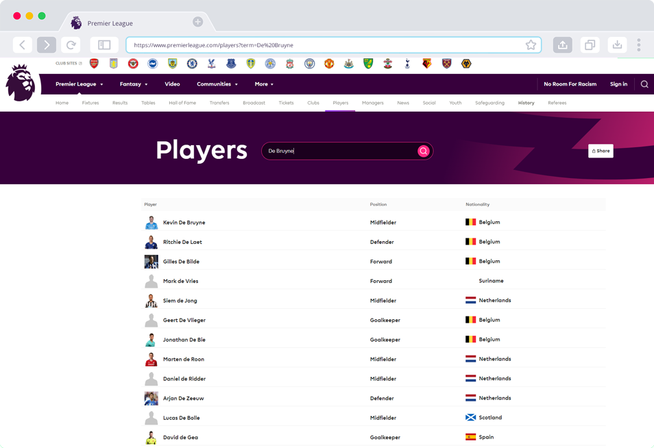
Task: Open site search magnifier in purple navbar
Action: (x=644, y=84)
